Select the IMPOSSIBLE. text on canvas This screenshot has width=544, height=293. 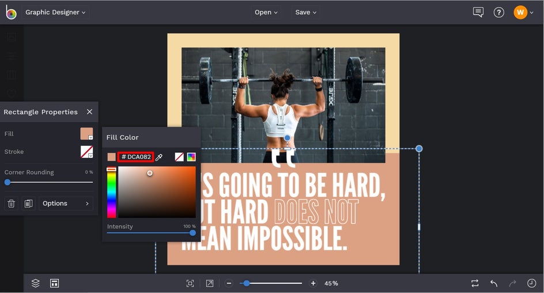tap(292, 238)
